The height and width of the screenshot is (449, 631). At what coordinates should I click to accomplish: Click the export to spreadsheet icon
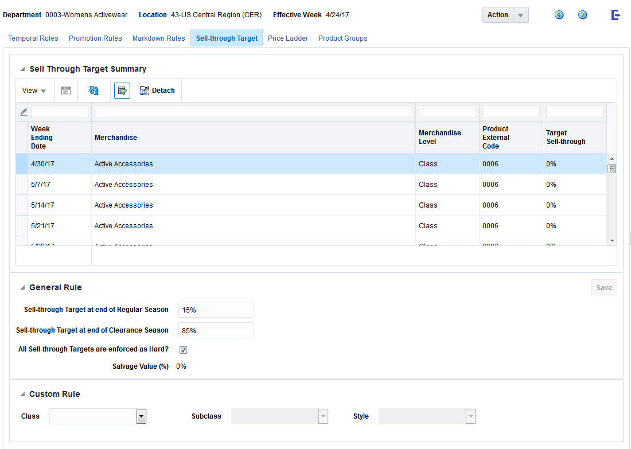coord(66,91)
